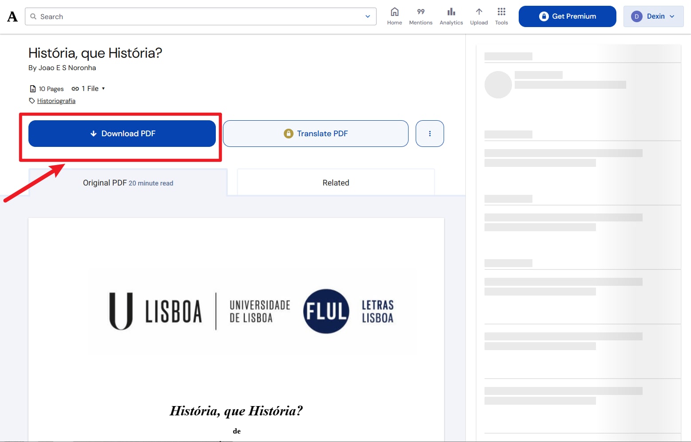Expand the search bar dropdown chevron

point(368,16)
